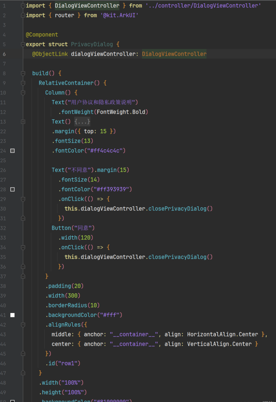Click the highlighted DialogViewController type on line 6
Image resolution: width=276 pixels, height=402 pixels.
click(x=174, y=54)
